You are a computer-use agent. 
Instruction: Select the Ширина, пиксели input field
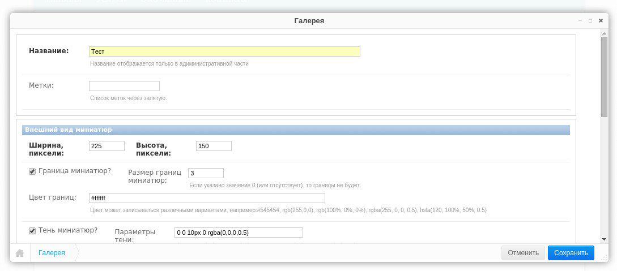(x=107, y=146)
